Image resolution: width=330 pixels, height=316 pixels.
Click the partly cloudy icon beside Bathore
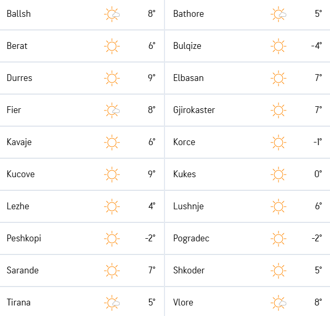pyautogui.click(x=279, y=14)
